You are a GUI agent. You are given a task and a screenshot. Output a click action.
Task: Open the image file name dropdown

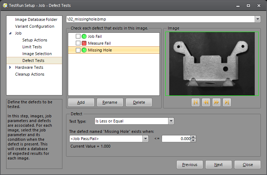(258, 19)
